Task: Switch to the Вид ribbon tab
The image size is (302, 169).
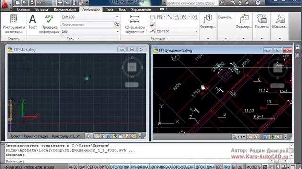Action: [122, 9]
